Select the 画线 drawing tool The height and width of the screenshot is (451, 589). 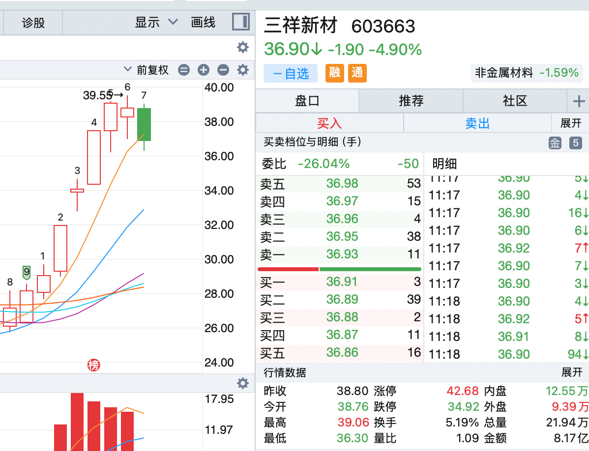(203, 22)
